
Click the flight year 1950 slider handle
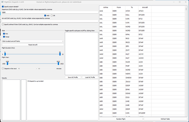click(x=7, y=64)
